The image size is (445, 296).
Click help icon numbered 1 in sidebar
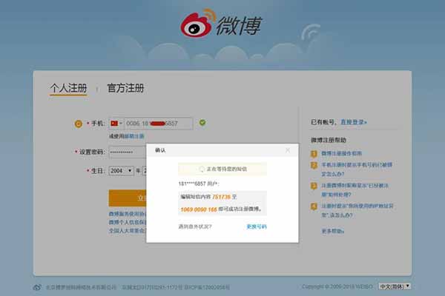pyautogui.click(x=314, y=154)
